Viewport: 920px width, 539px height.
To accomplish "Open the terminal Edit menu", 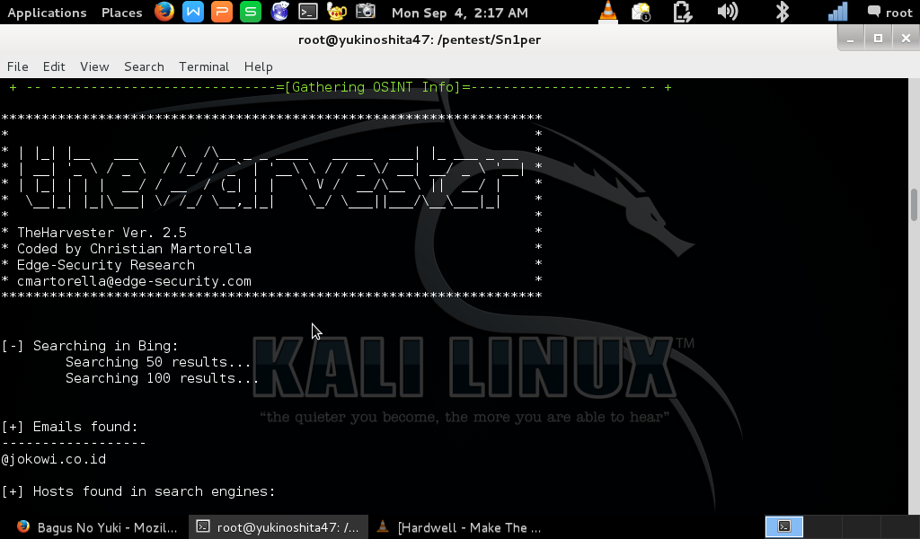I will tap(54, 66).
